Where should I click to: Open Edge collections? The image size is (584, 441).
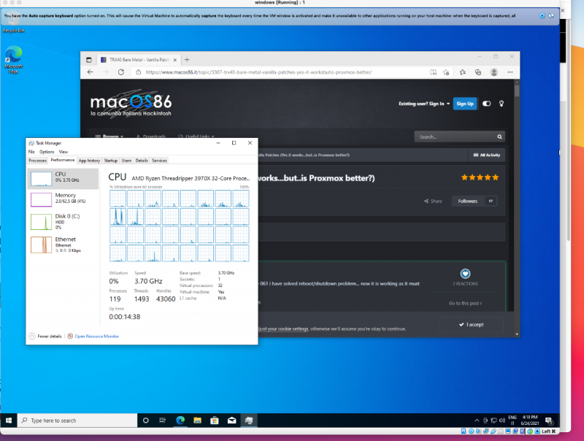click(478, 72)
